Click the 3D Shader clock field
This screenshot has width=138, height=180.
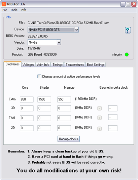point(44,108)
